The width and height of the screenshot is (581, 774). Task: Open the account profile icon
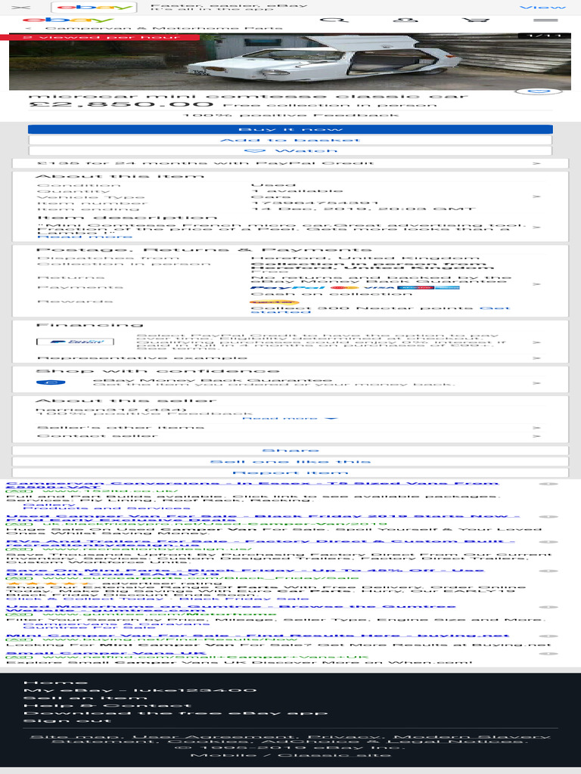405,20
